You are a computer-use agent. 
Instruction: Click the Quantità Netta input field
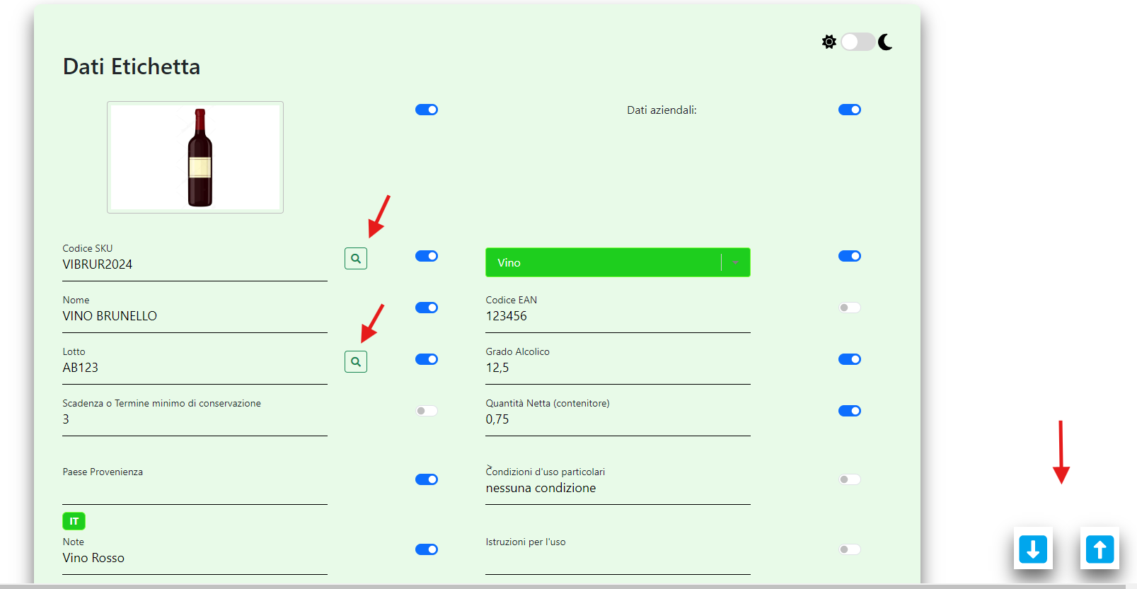617,419
